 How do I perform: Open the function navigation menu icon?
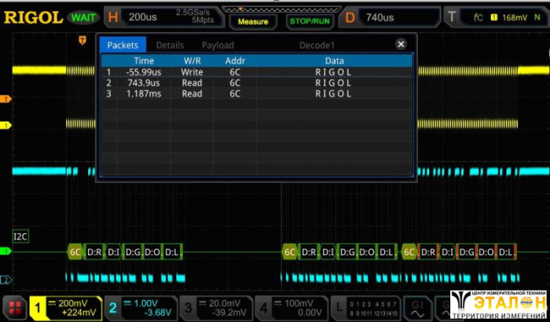point(13,308)
